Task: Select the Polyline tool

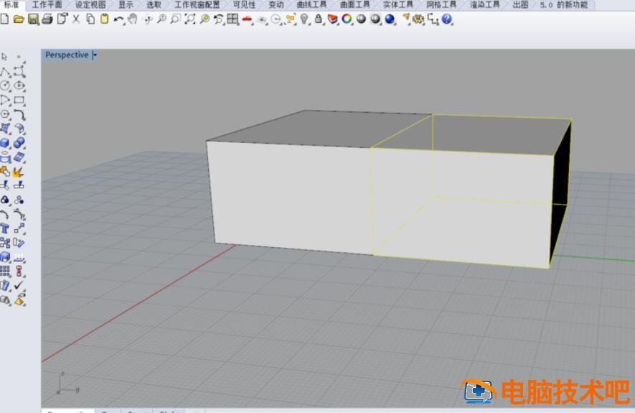Action: [5, 72]
